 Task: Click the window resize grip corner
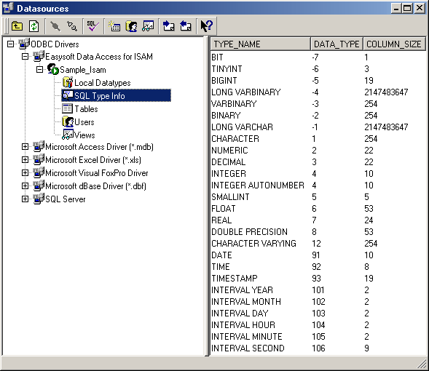click(x=422, y=364)
